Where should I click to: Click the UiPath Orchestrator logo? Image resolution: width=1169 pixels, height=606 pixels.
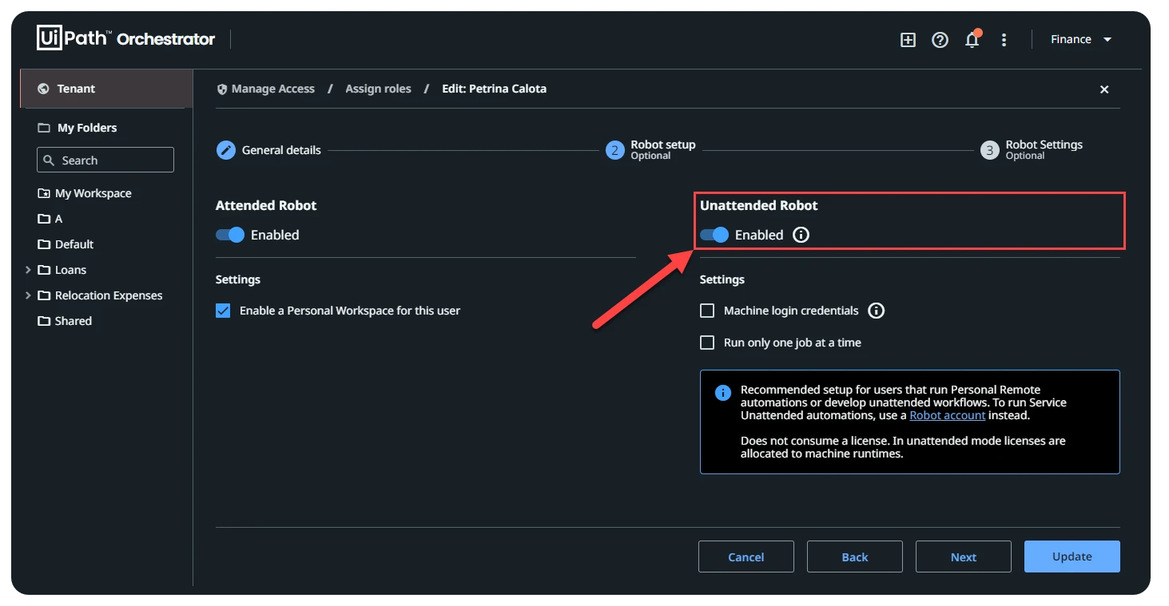click(126, 38)
